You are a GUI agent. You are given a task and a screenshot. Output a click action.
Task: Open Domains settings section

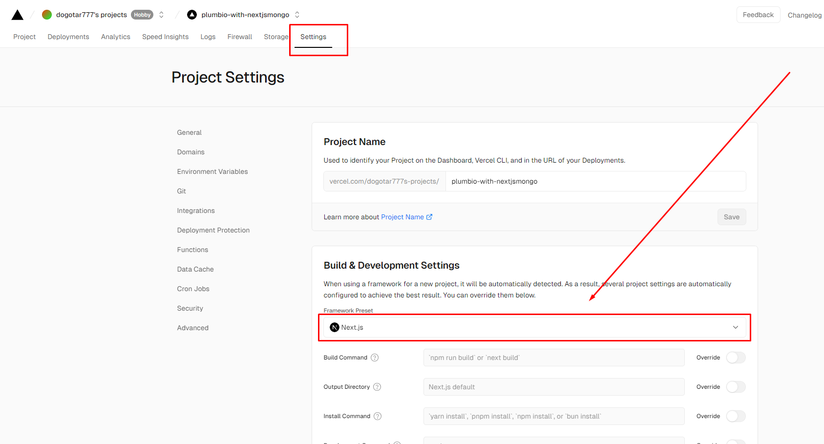[x=191, y=152]
